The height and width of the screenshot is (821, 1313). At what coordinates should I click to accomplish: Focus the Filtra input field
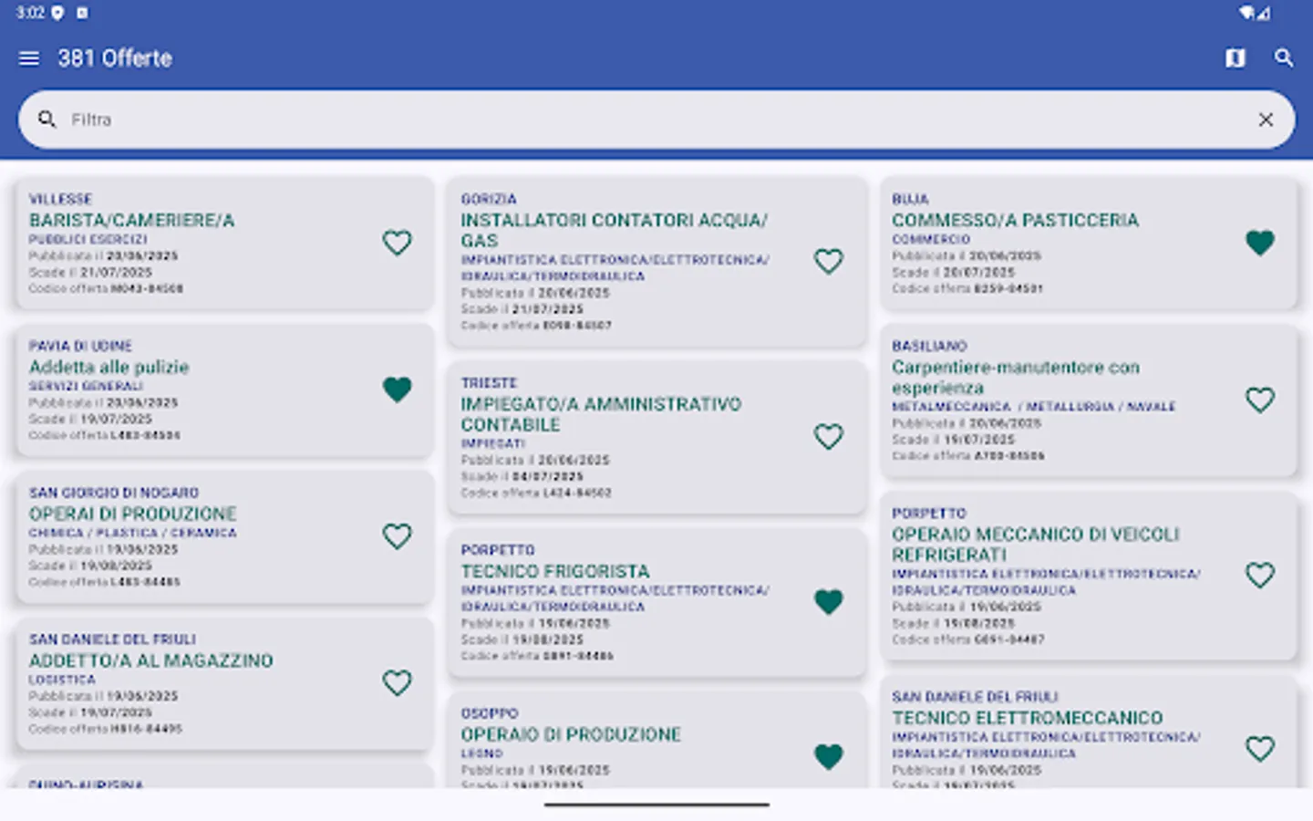656,120
